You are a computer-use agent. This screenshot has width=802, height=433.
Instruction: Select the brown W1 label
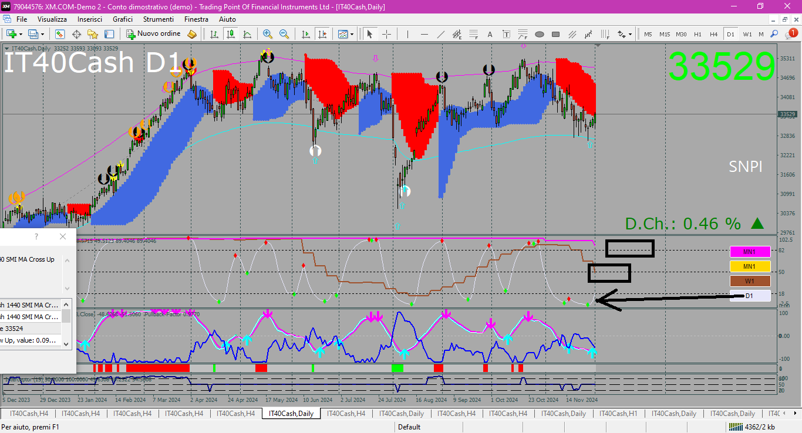[x=749, y=281]
